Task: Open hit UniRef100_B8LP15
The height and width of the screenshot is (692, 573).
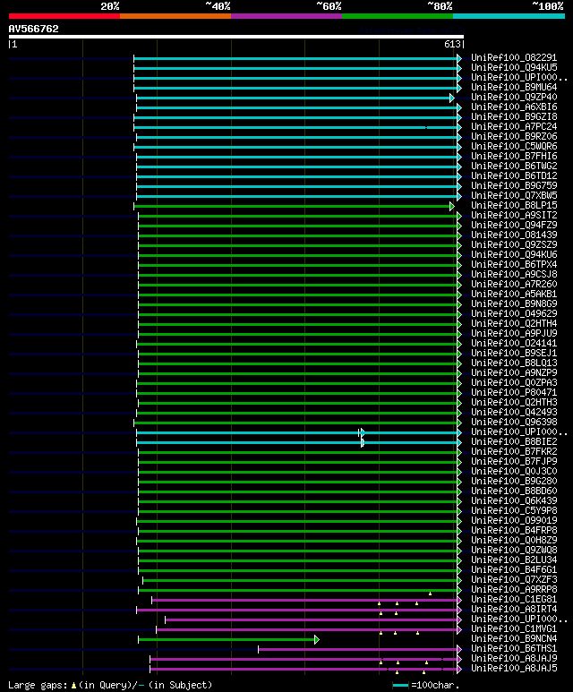Action: coord(514,206)
